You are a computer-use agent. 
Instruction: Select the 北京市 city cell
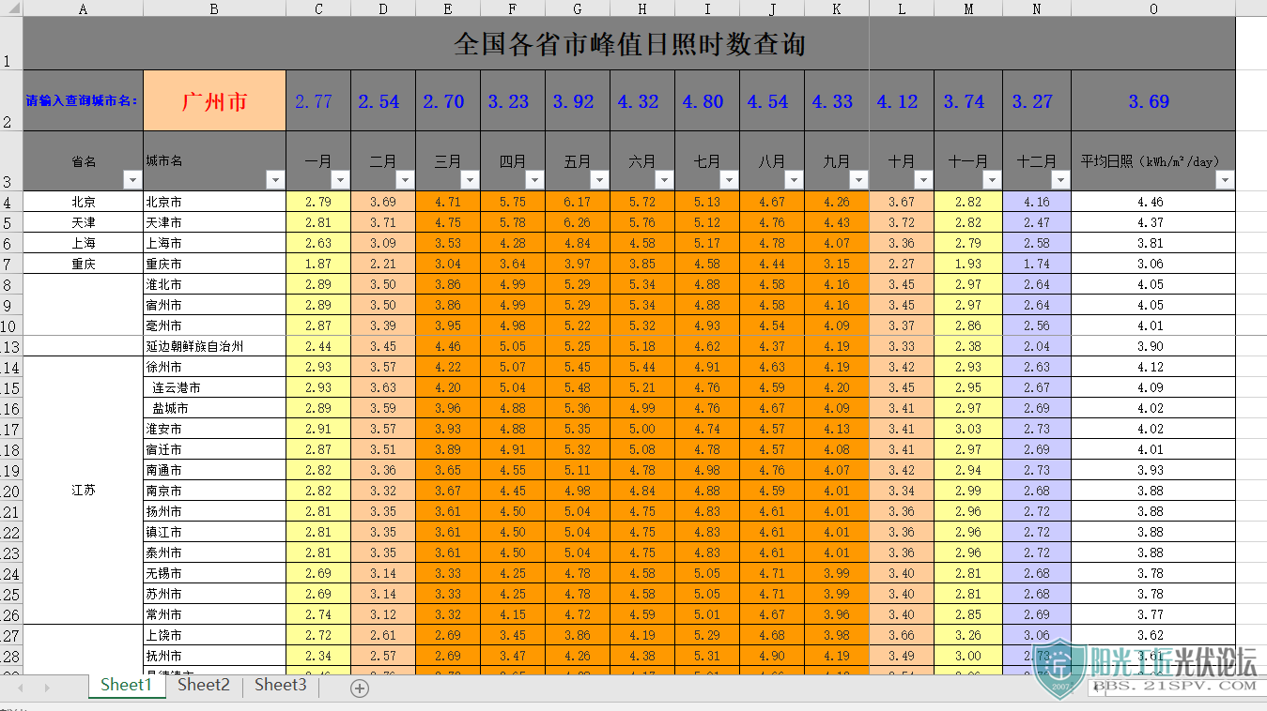click(214, 202)
